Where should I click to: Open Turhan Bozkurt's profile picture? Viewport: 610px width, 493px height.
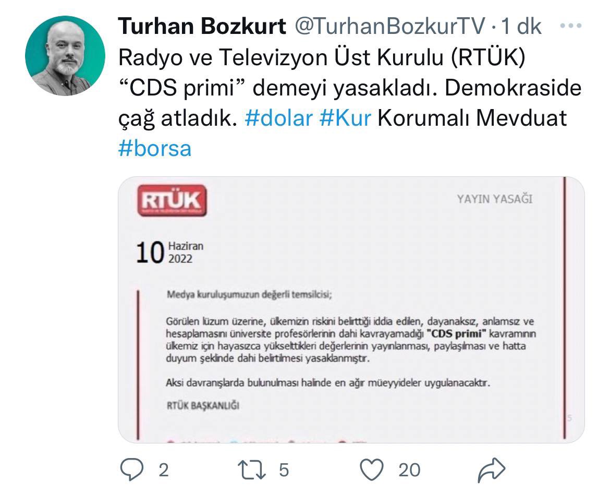click(65, 56)
